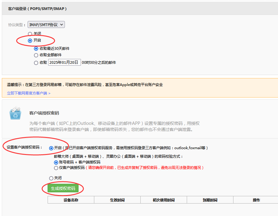Click the 设备名称 column header
Viewport: 278px width, 216px height.
coord(71,200)
